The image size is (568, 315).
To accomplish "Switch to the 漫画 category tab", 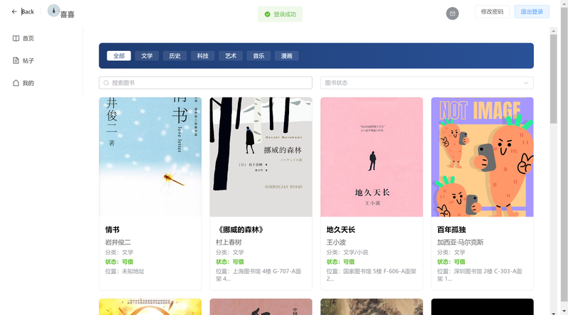I will [287, 56].
